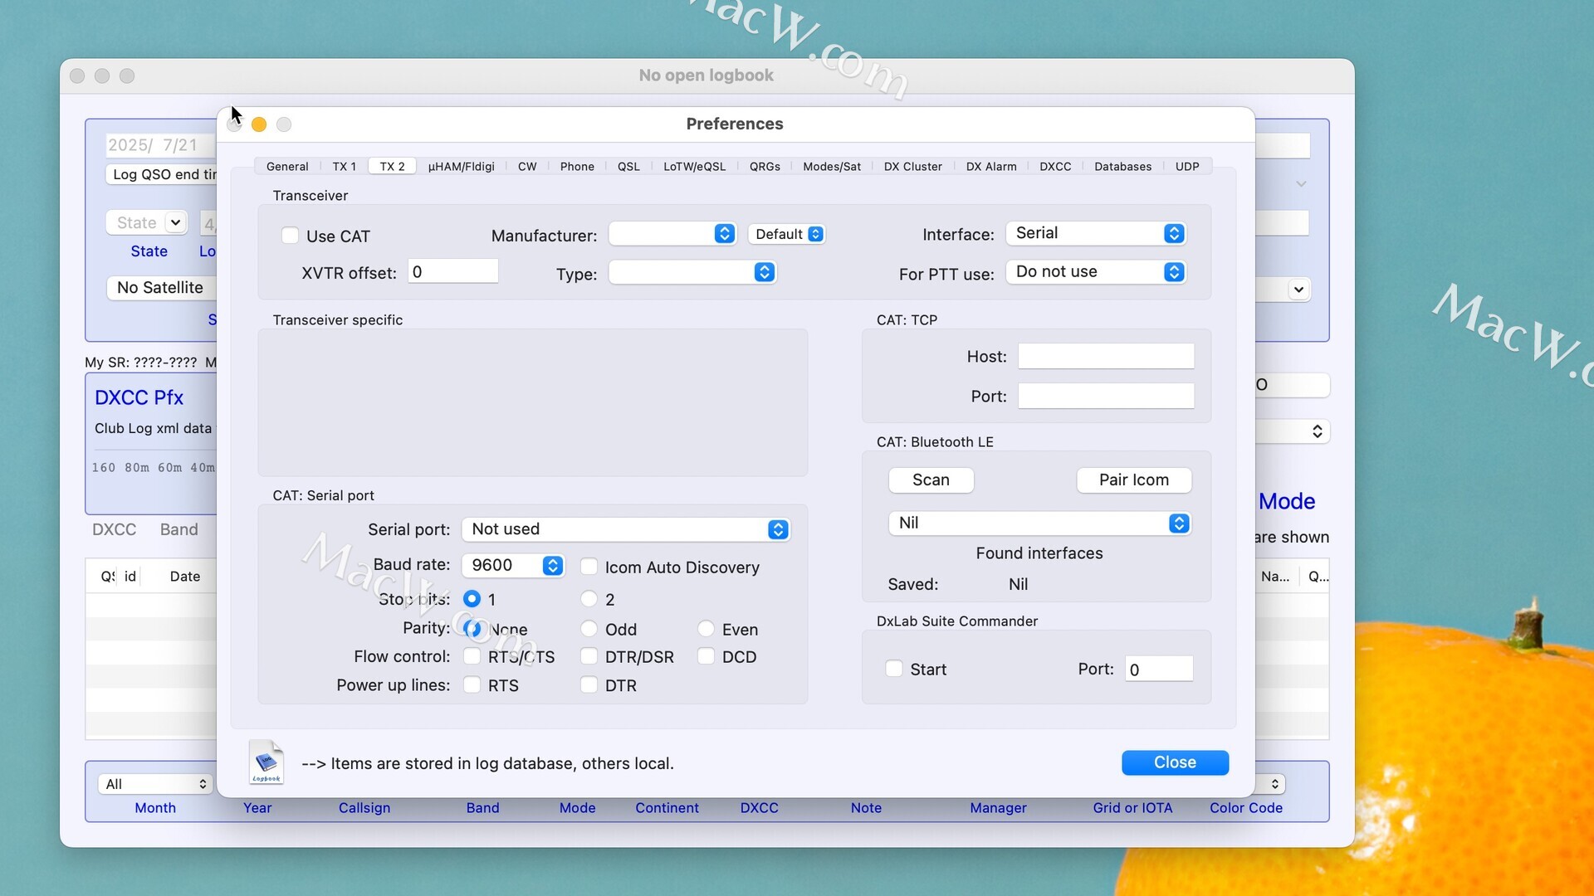
Task: Open the Manufacturer dropdown
Action: click(x=672, y=234)
